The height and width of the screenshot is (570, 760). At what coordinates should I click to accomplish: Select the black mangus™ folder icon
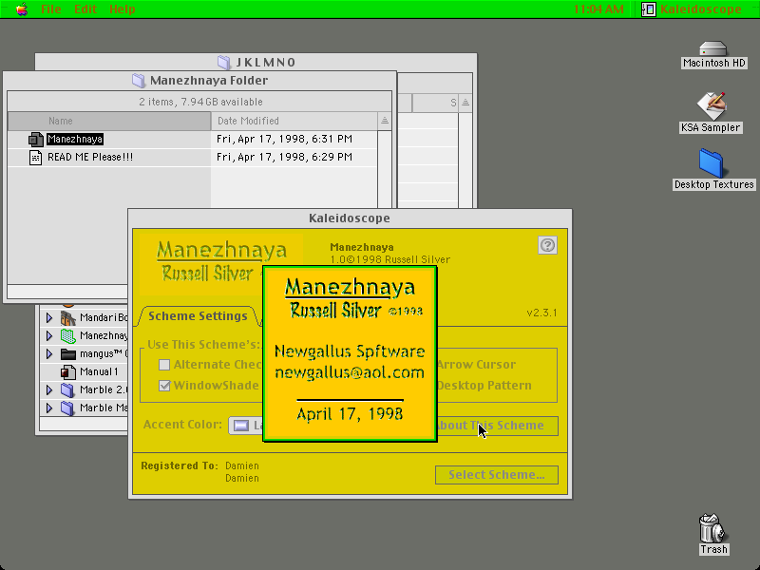click(68, 353)
